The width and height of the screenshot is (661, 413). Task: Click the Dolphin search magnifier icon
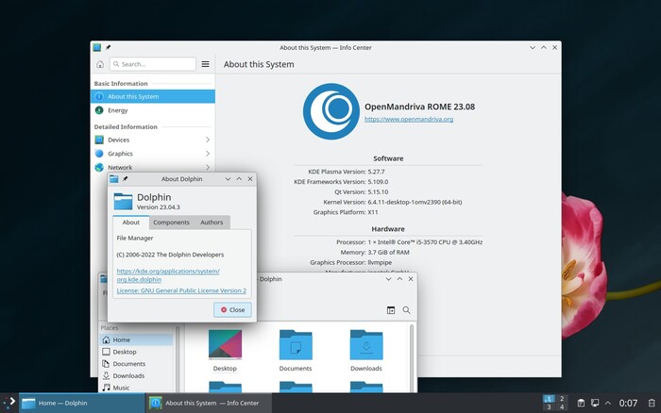click(406, 310)
